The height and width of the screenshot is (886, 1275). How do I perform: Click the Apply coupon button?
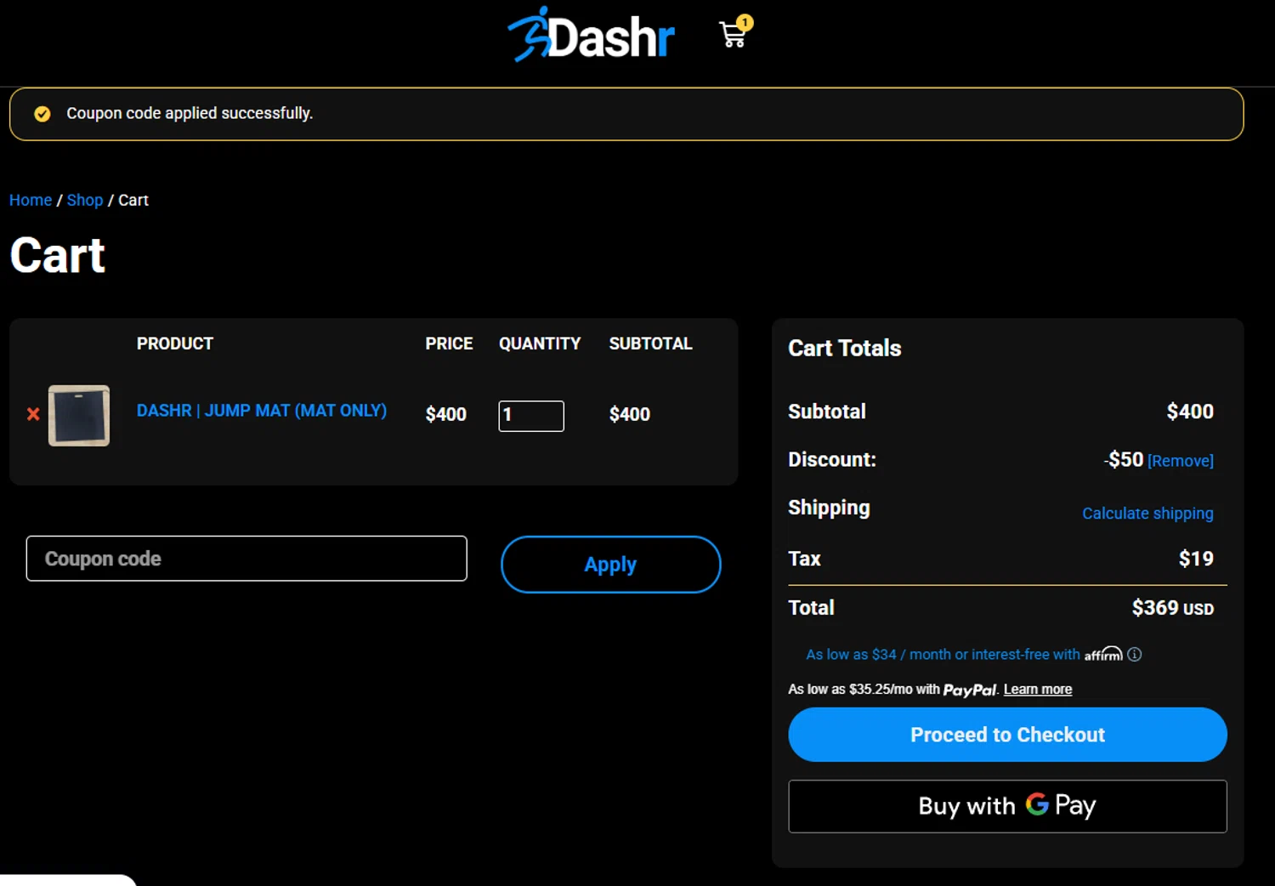tap(611, 565)
